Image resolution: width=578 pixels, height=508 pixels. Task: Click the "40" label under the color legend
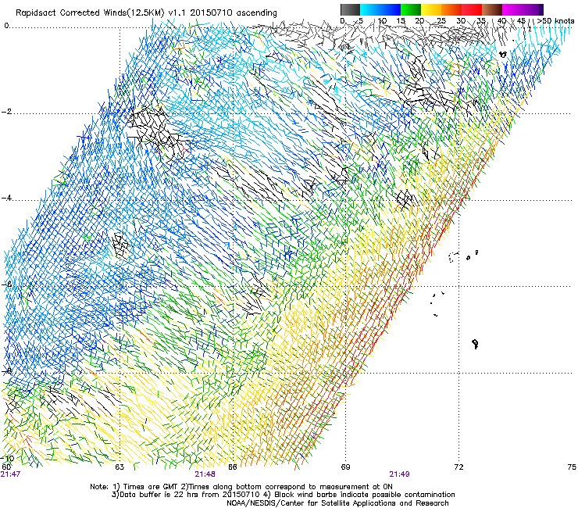coord(501,21)
